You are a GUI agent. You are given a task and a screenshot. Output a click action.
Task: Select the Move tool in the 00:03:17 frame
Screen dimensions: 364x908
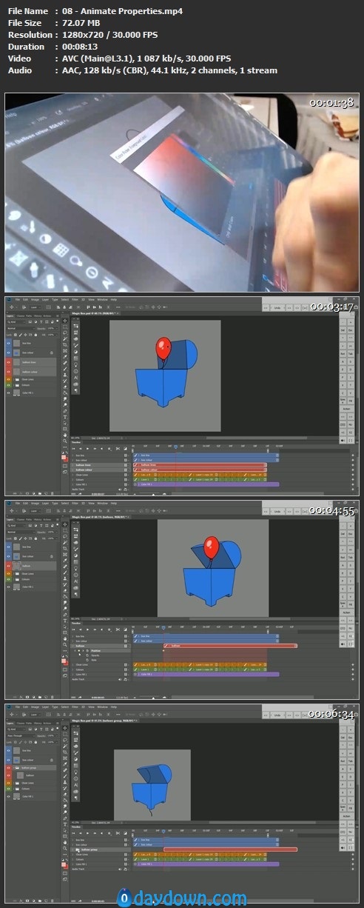[x=65, y=320]
